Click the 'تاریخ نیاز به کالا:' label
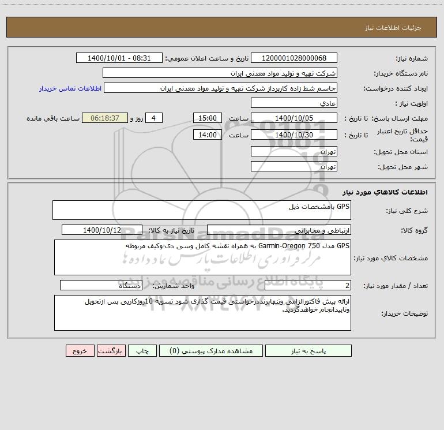The height and width of the screenshot is (430, 444). 171,230
